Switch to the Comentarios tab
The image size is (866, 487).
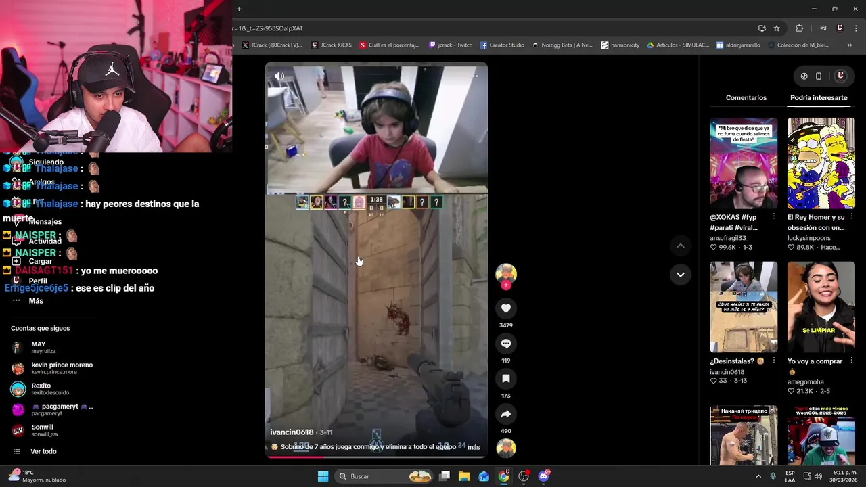click(746, 98)
